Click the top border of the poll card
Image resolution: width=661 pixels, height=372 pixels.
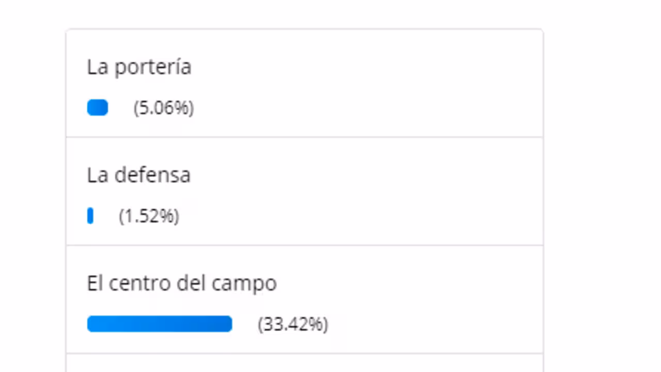pyautogui.click(x=305, y=29)
